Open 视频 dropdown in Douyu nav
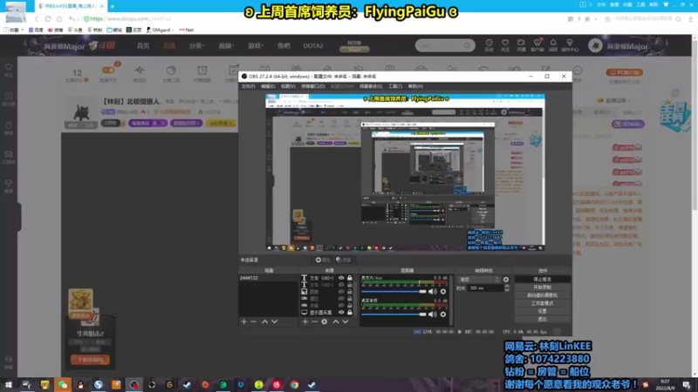This screenshot has width=698, height=392. coord(226,46)
